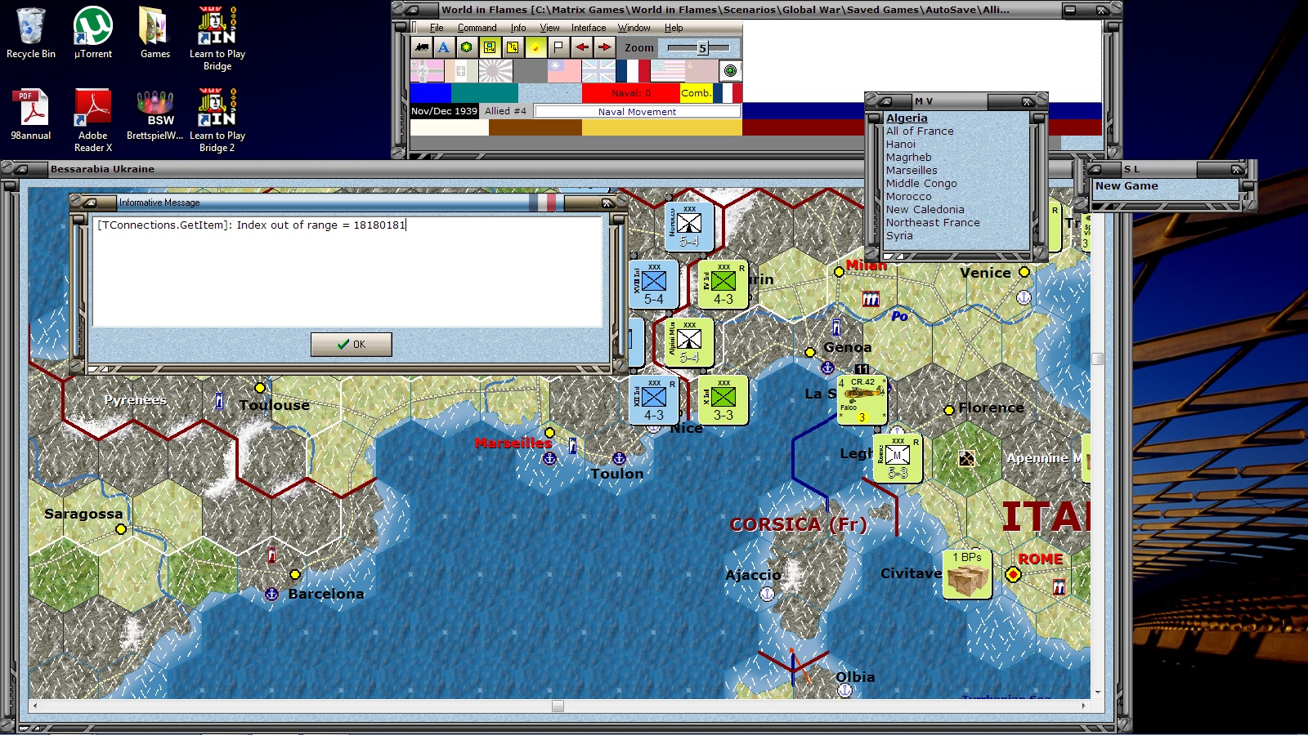Open the Command menu
Viewport: 1308px width, 735px height.
[477, 28]
